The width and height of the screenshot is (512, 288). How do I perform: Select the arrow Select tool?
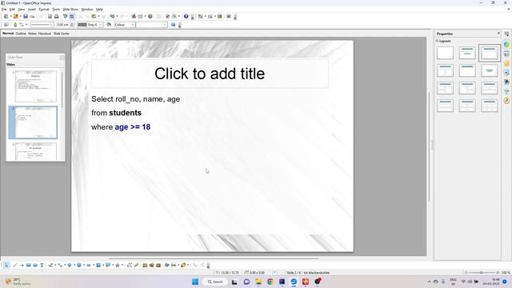(6, 265)
